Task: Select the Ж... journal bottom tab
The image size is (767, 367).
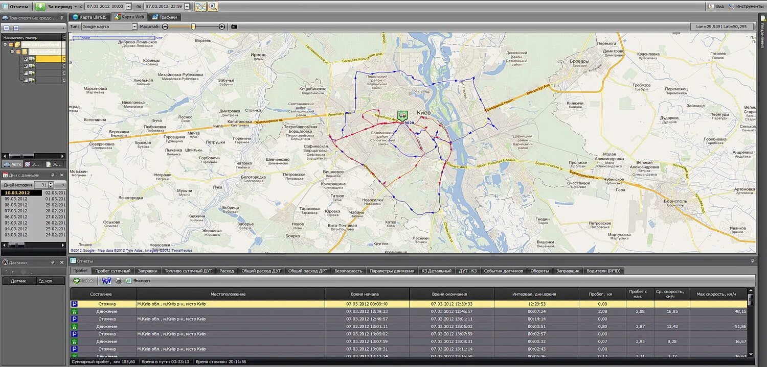Action: tap(53, 164)
